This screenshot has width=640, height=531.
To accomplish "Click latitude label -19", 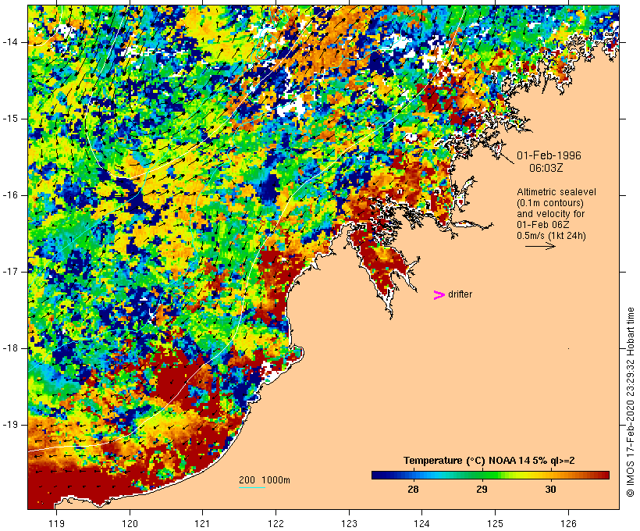I will [x=10, y=425].
